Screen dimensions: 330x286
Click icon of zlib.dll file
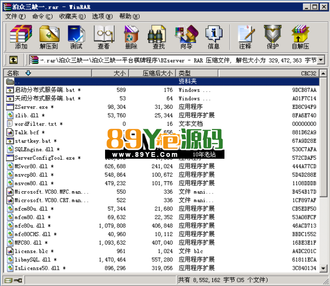10,115
